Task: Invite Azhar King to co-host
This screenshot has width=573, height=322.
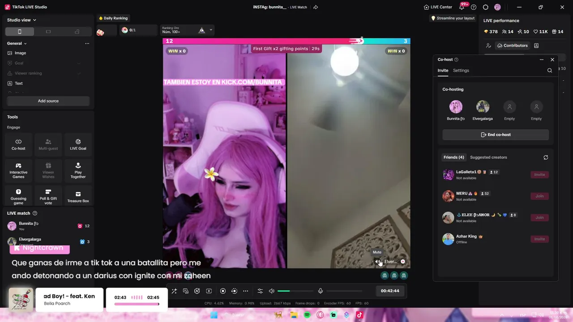Action: tap(539, 239)
